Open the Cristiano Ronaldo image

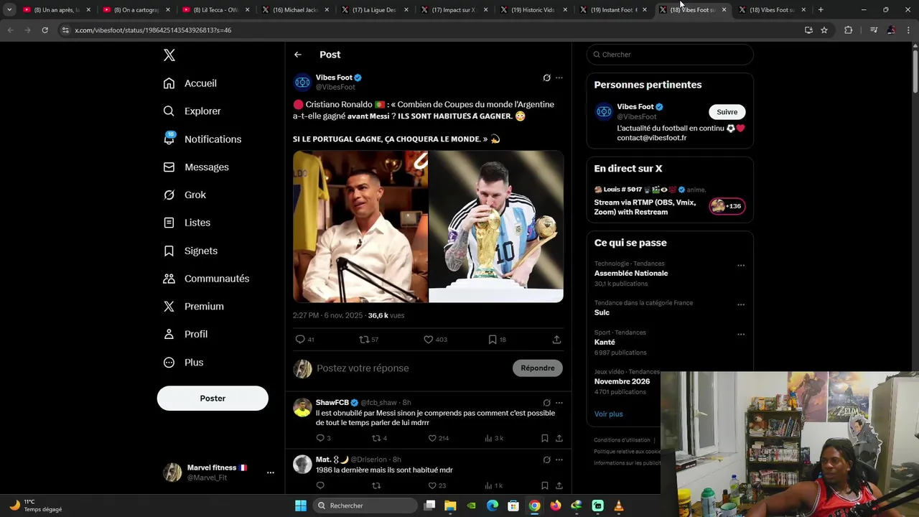(x=360, y=226)
